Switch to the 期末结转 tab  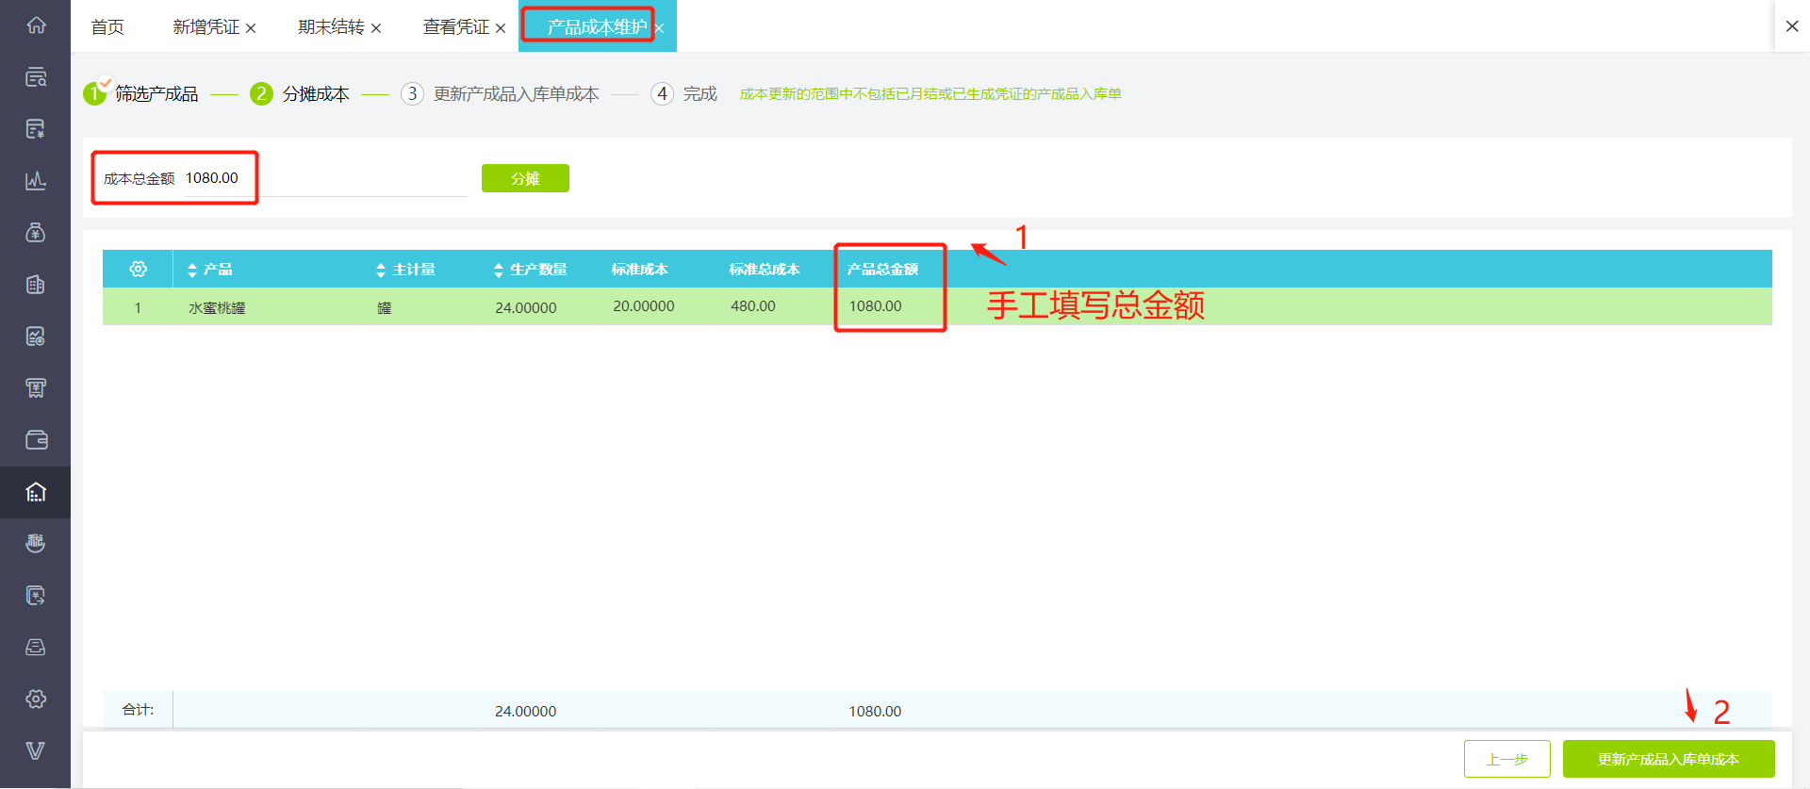point(331,27)
